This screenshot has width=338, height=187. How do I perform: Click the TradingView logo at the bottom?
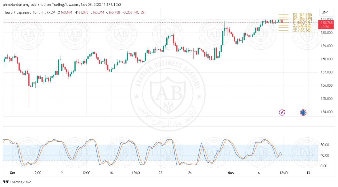(x=17, y=182)
